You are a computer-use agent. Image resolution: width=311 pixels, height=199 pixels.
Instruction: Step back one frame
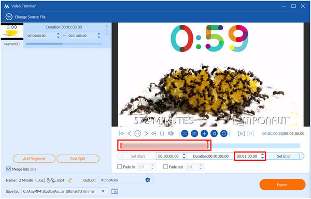(129, 133)
